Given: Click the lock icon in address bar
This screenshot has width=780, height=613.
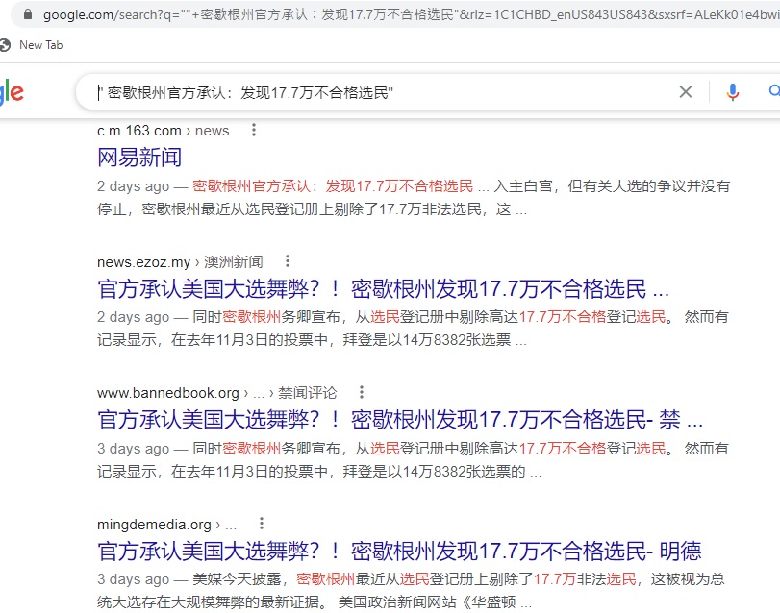Looking at the screenshot, I should coord(28,15).
